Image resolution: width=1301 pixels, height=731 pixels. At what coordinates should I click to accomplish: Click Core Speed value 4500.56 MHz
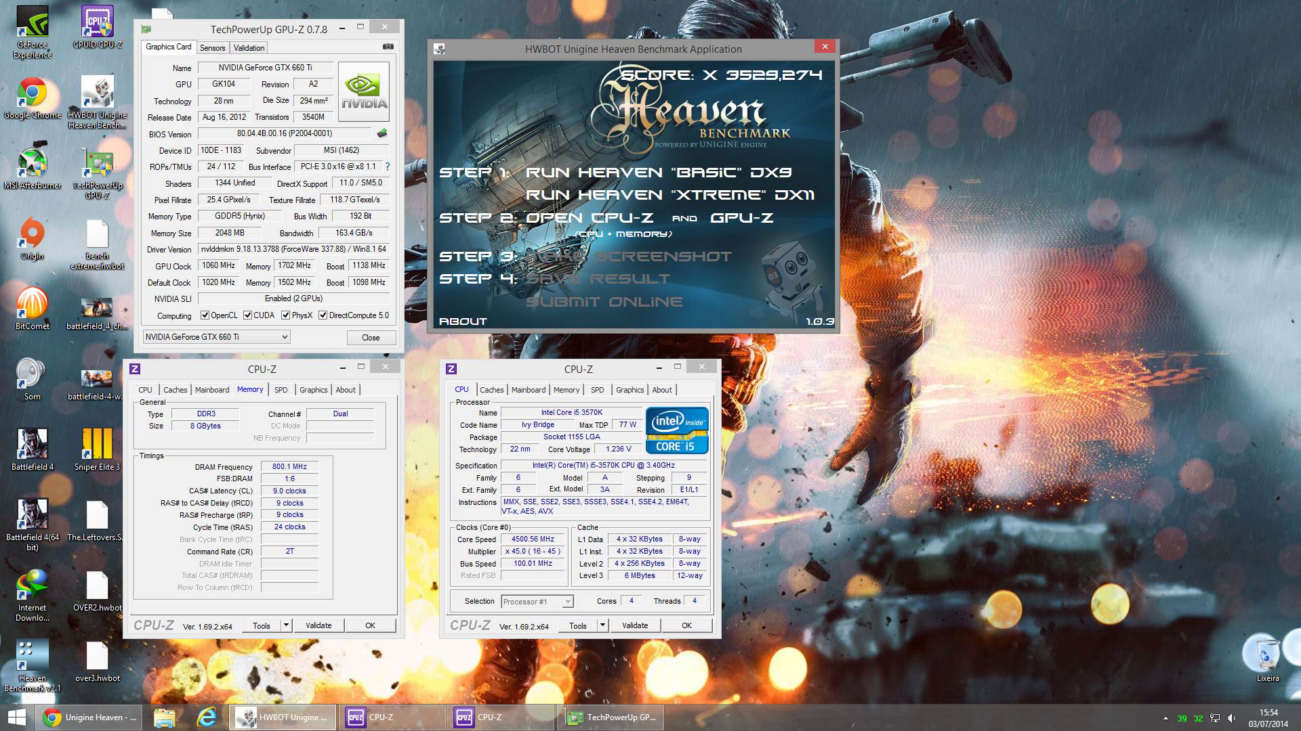click(533, 539)
